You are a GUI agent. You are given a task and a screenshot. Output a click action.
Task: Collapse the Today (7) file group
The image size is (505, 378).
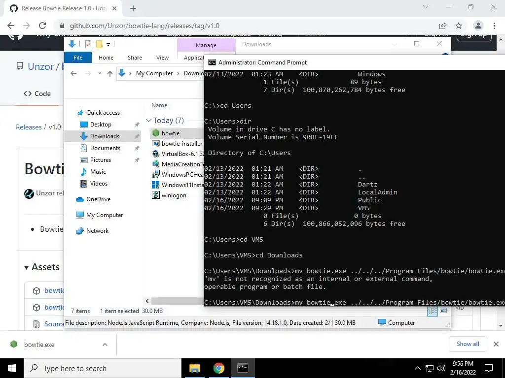tap(148, 121)
